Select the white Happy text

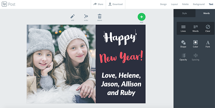(120, 37)
